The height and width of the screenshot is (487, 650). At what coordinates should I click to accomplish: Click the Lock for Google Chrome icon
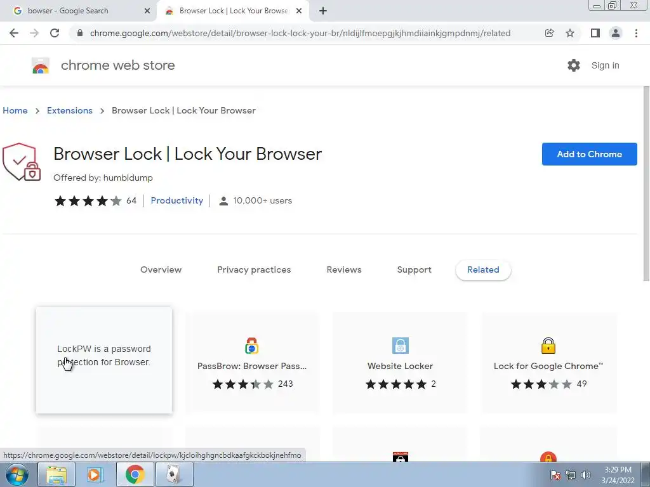pos(548,346)
